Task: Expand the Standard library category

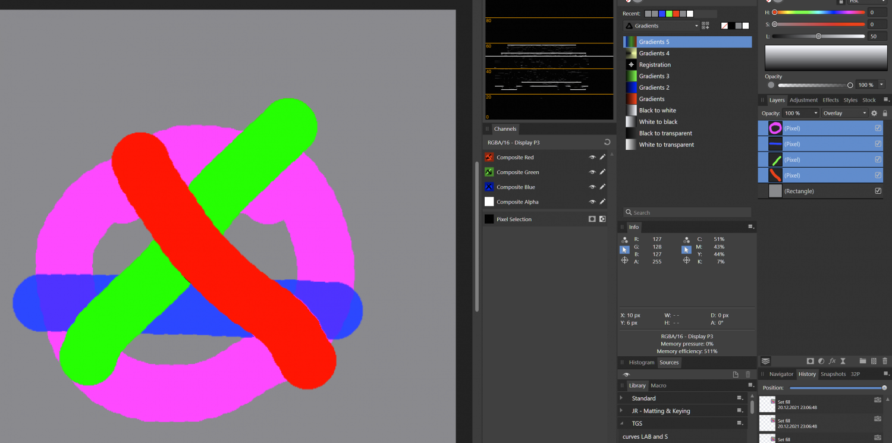Action: (621, 398)
